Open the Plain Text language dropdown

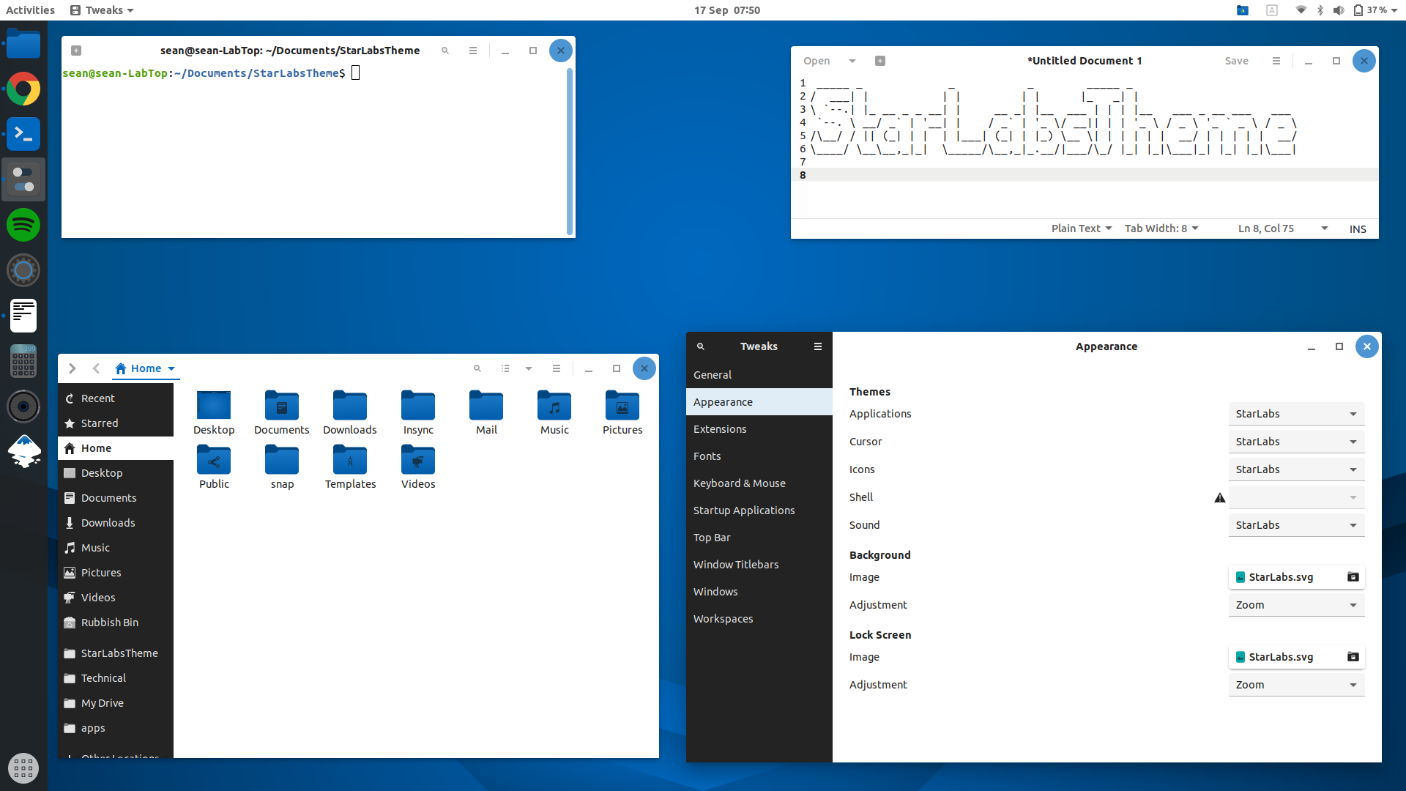coord(1081,229)
